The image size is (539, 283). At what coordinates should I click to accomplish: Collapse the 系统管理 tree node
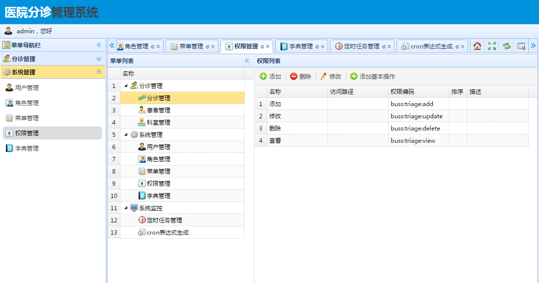126,134
